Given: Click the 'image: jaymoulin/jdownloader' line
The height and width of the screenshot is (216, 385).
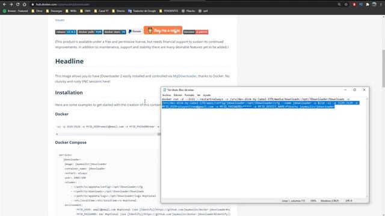Looking at the screenshot, I should (x=85, y=164).
